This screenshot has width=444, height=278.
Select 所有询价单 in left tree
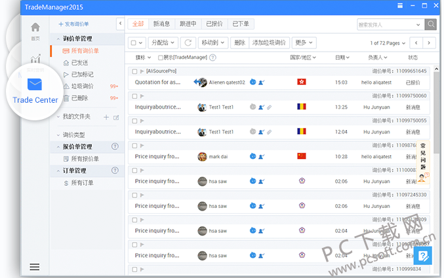85,51
